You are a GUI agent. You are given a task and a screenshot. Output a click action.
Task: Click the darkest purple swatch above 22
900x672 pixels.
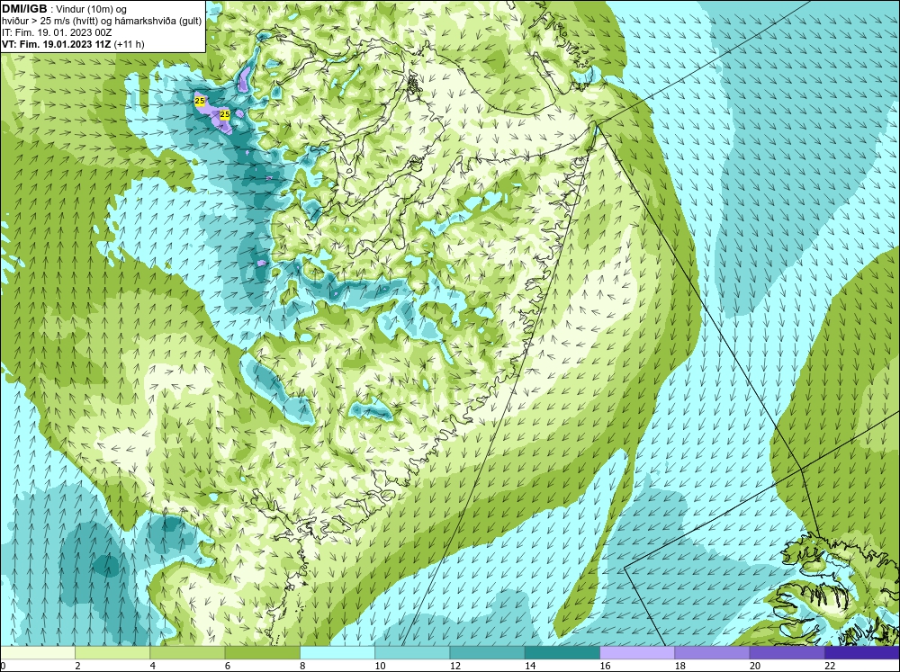862,653
